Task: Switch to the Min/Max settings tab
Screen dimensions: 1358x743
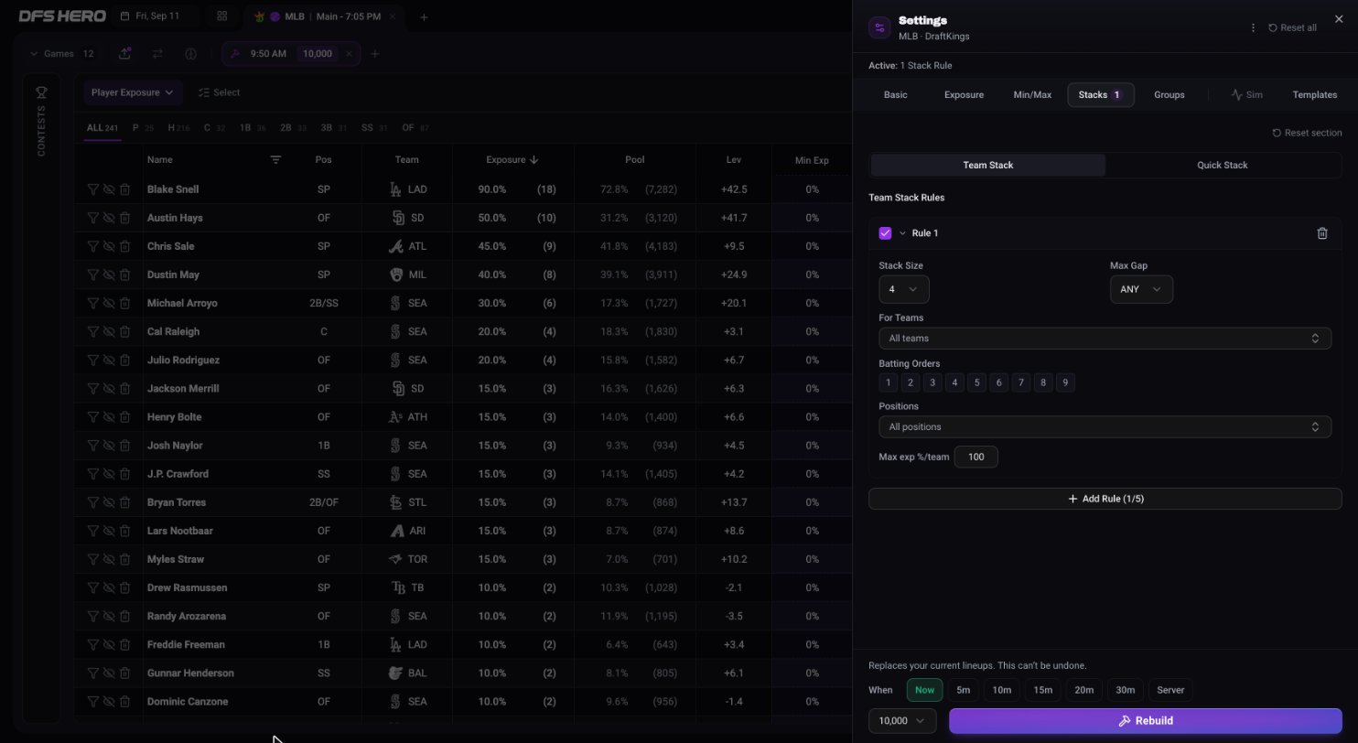Action: click(1032, 95)
